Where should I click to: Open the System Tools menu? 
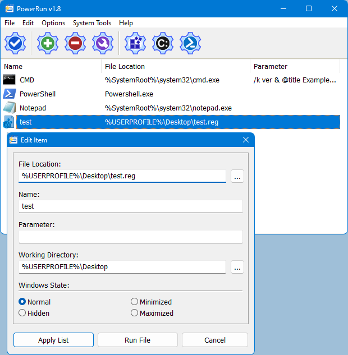pos(92,23)
